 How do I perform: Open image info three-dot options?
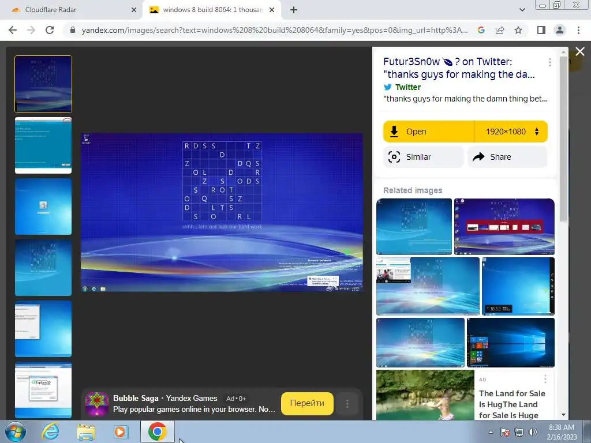click(x=550, y=62)
